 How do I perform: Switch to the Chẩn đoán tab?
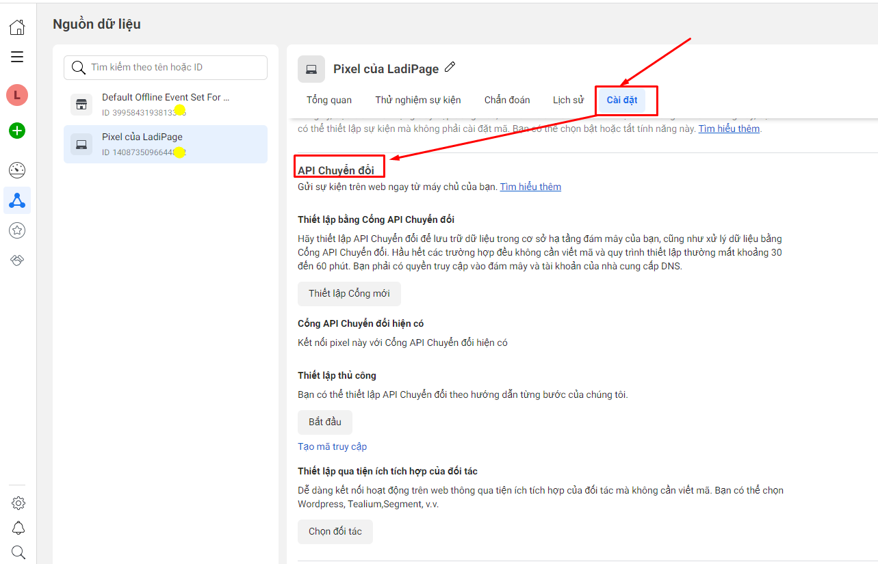507,100
